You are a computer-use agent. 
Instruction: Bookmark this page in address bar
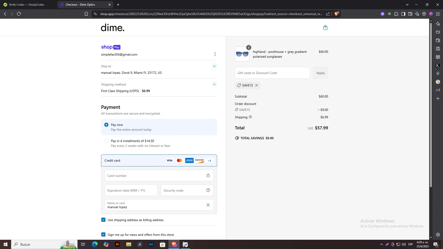86,14
